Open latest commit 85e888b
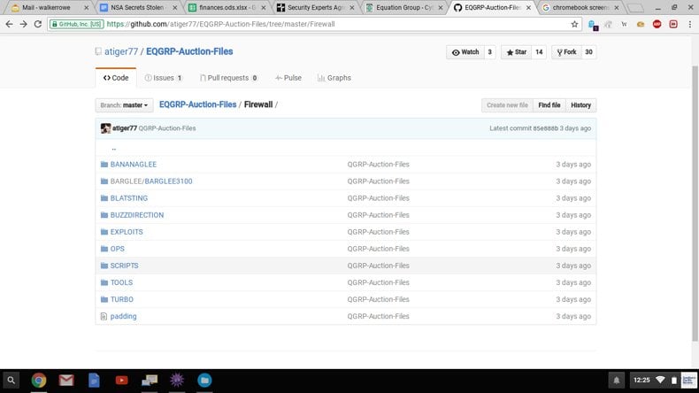The width and height of the screenshot is (699, 393). click(546, 128)
